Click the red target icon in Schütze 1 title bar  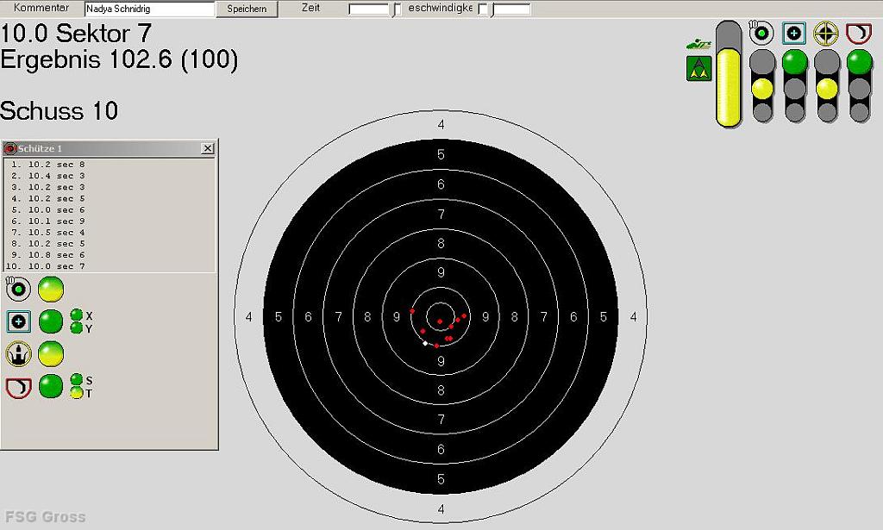coord(10,148)
